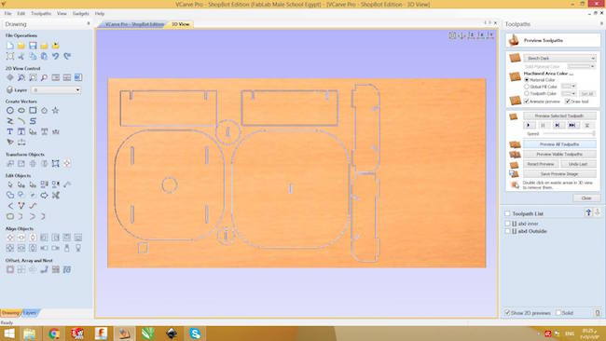Click the Undo arrow icon
The width and height of the screenshot is (606, 341).
click(56, 57)
